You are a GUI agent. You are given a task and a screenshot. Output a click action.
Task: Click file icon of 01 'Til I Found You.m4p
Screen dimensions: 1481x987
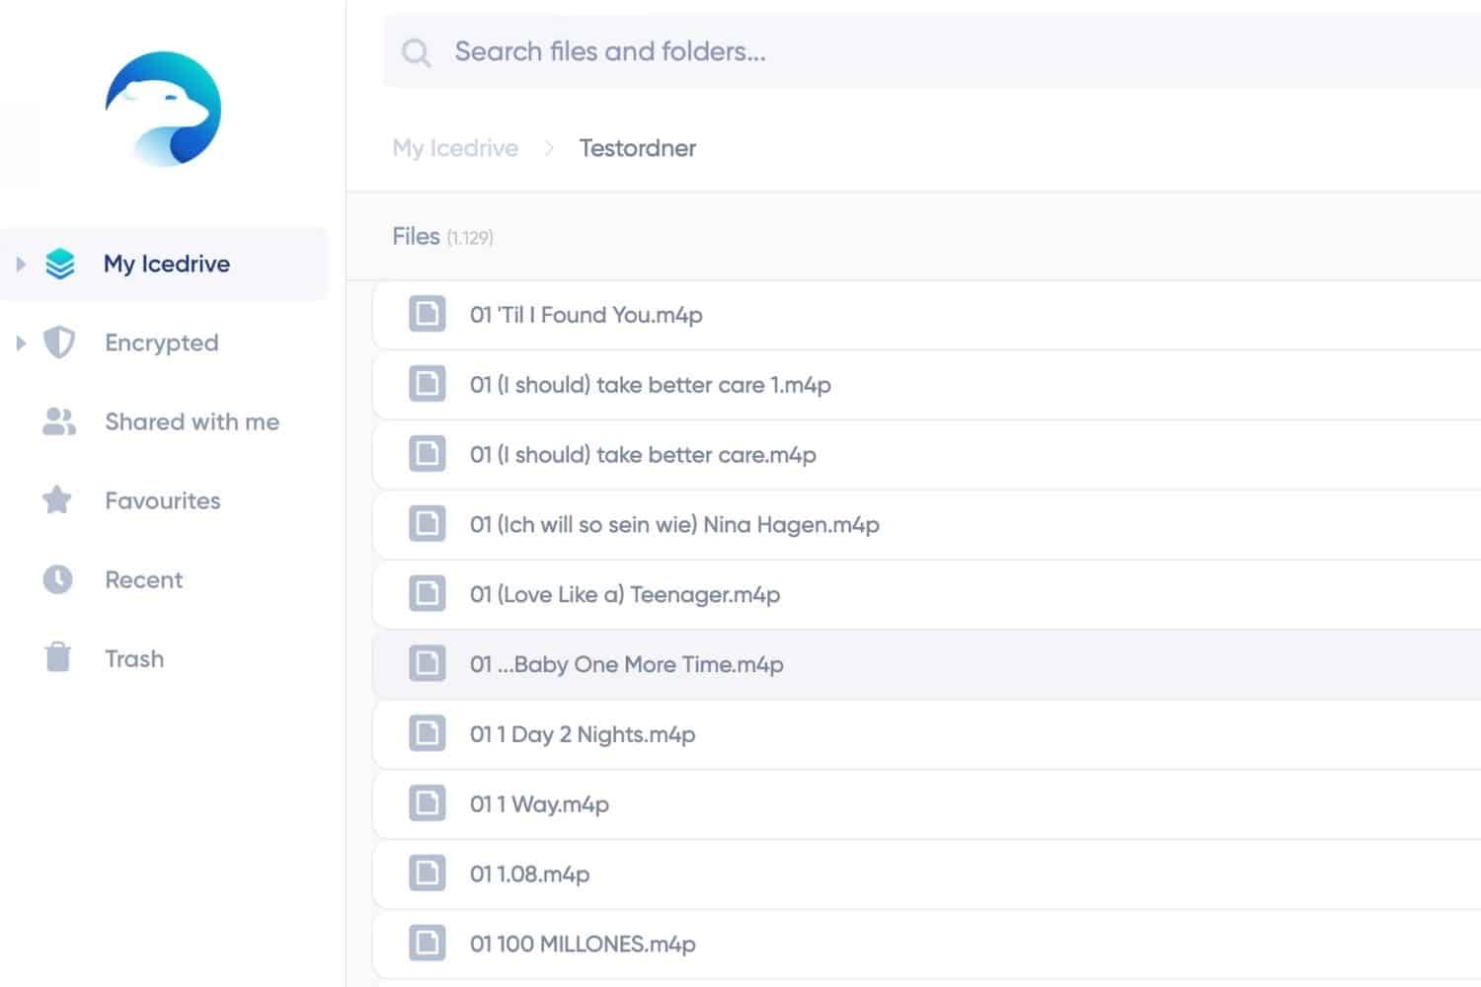[428, 314]
